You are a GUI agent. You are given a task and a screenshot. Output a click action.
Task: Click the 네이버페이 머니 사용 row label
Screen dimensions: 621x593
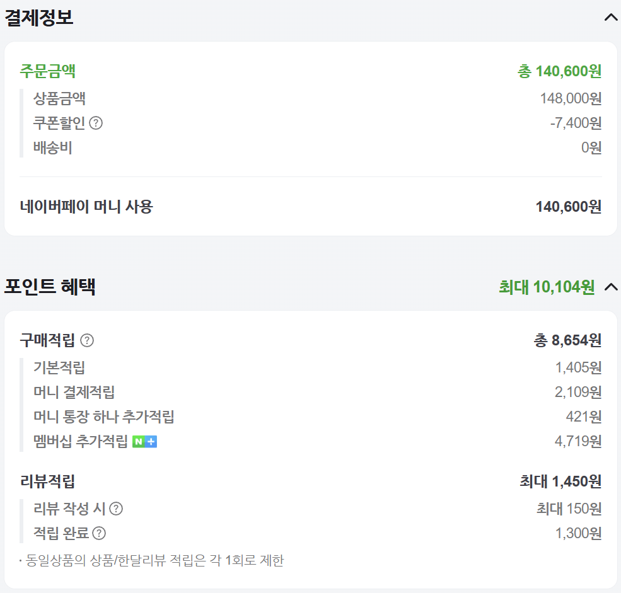(86, 207)
